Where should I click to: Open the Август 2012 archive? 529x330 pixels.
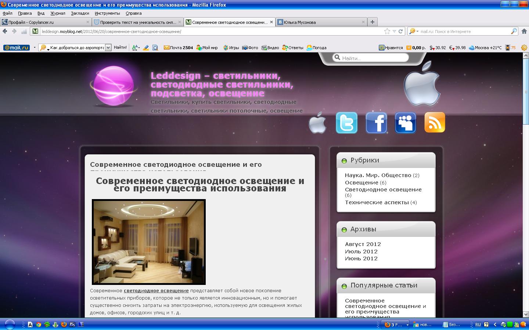(x=363, y=244)
